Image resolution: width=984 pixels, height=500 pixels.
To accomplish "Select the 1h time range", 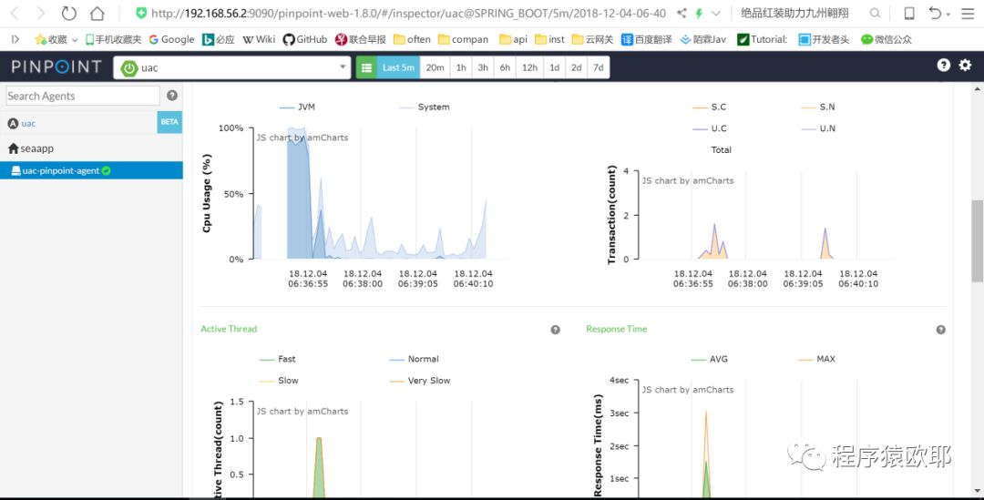I will tap(461, 67).
